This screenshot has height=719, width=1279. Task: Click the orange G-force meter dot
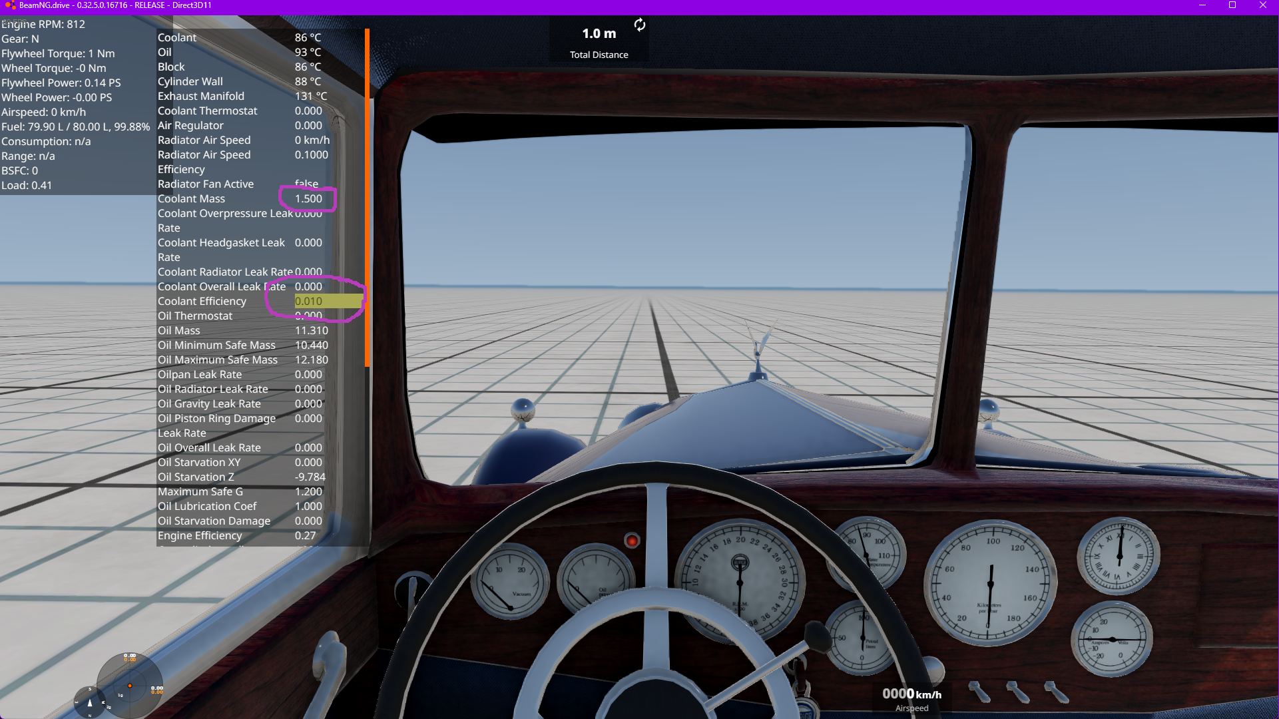tap(130, 685)
